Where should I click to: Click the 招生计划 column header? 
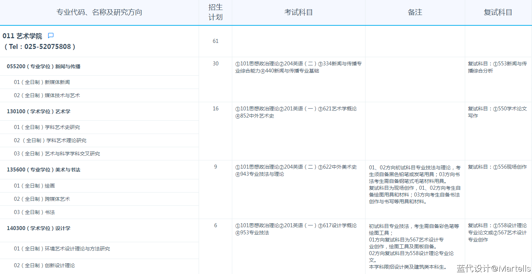(x=215, y=12)
